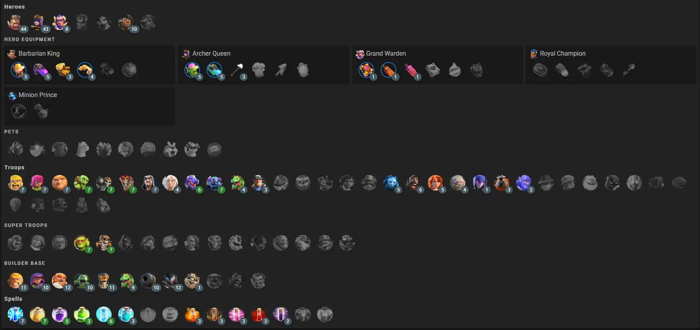
Task: Click the Royal Champion equipment panel title
Action: click(563, 53)
